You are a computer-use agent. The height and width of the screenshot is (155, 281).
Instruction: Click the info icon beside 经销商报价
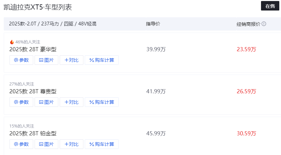pyautogui.click(x=264, y=24)
